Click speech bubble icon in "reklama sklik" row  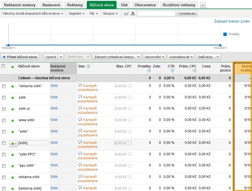(80, 85)
